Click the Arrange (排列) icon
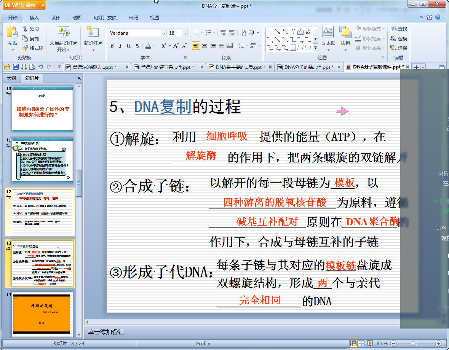 click(345, 32)
